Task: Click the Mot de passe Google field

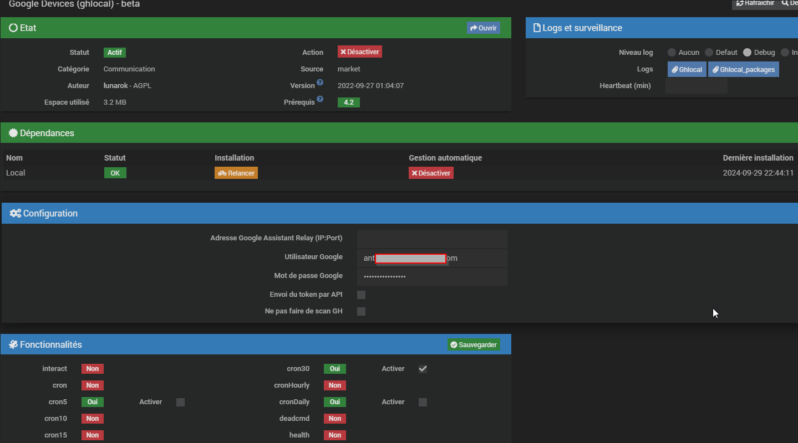Action: pos(433,276)
